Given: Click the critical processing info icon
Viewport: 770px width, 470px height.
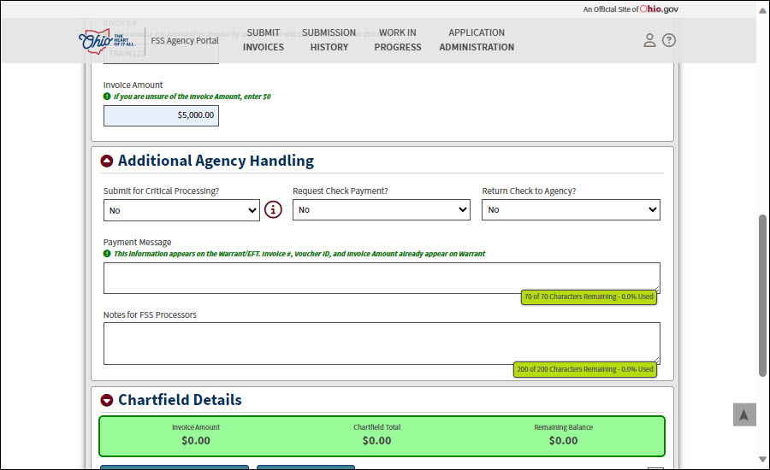Looking at the screenshot, I should pos(273,210).
